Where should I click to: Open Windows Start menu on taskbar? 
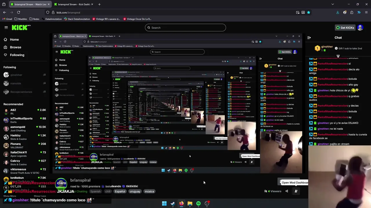(x=164, y=203)
